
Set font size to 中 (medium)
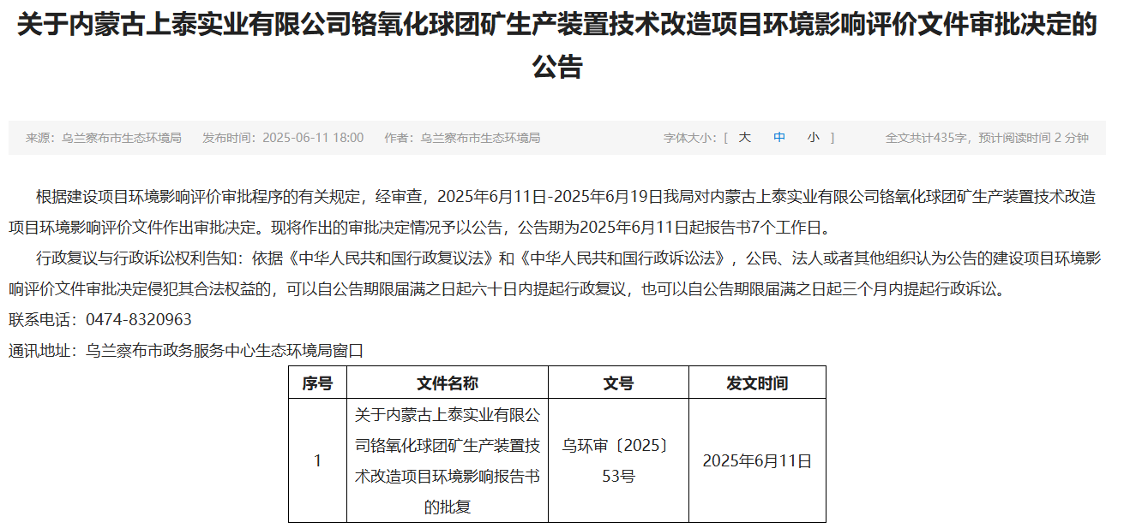pos(779,138)
